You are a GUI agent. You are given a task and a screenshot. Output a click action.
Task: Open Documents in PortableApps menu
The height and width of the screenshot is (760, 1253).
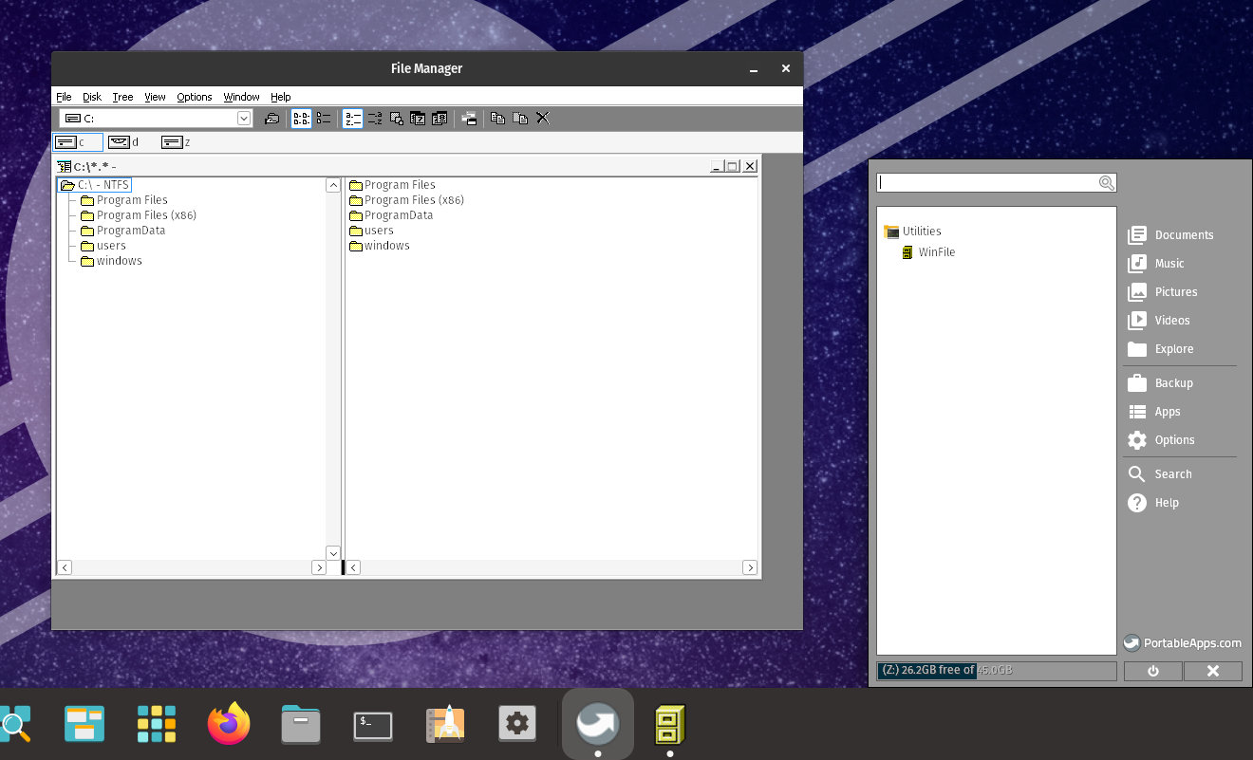click(1170, 235)
